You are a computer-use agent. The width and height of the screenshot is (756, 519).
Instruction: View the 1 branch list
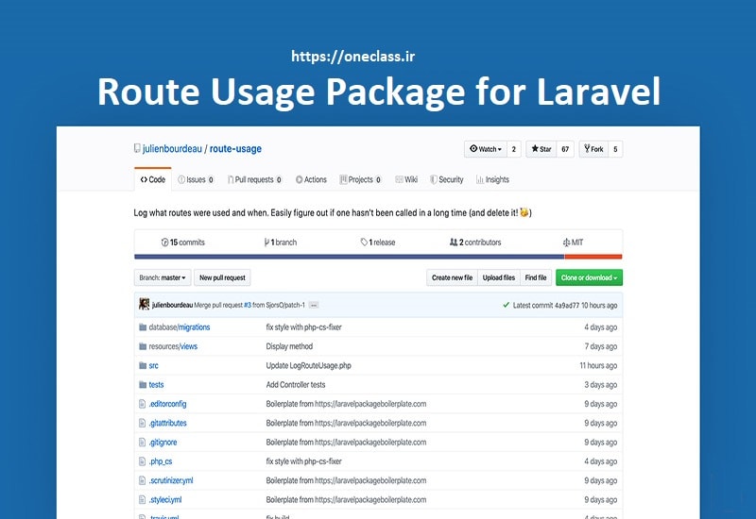coord(280,243)
